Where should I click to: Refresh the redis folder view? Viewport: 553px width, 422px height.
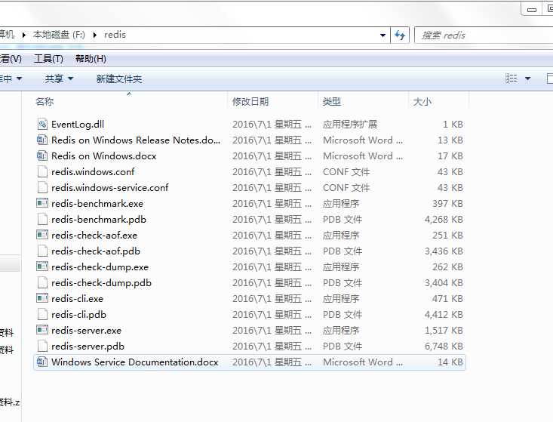coord(400,35)
